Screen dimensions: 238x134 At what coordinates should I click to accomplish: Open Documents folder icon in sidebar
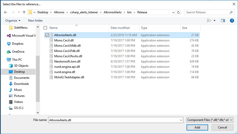(11, 78)
